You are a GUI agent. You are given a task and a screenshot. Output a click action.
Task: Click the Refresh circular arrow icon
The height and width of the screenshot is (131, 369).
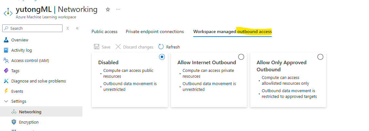click(x=161, y=47)
